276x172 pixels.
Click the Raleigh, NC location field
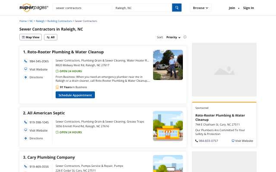[x=142, y=8]
